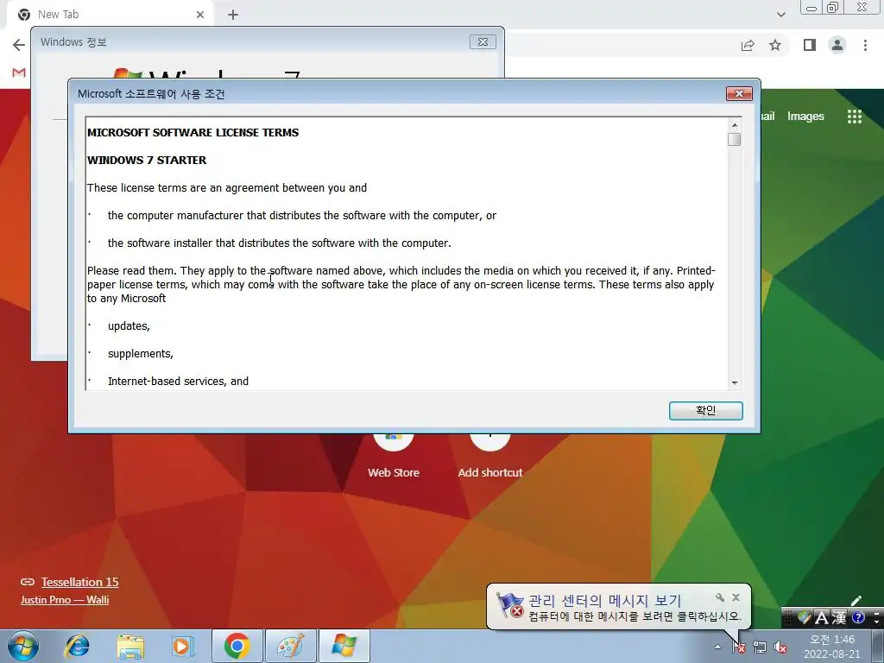This screenshot has height=663, width=884.
Task: Click MICROSOFT SOFTWARE LICENSE TERMS heading
Action: 193,132
